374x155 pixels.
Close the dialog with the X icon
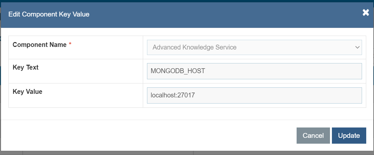(366, 13)
